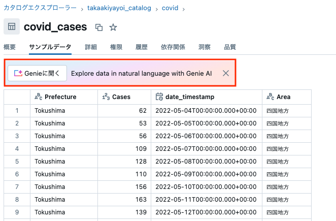Image resolution: width=336 pixels, height=221 pixels.
Task: Click the Cases column header
Action: (x=124, y=97)
